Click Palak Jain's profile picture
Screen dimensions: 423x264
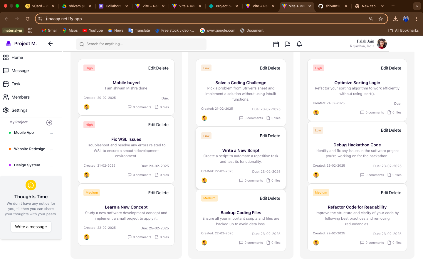(x=382, y=44)
